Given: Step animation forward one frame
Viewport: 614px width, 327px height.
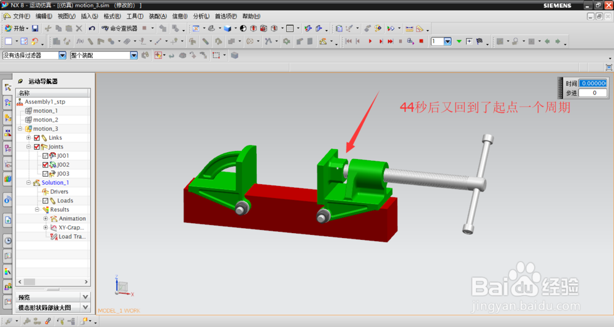Looking at the screenshot, I should point(381,41).
